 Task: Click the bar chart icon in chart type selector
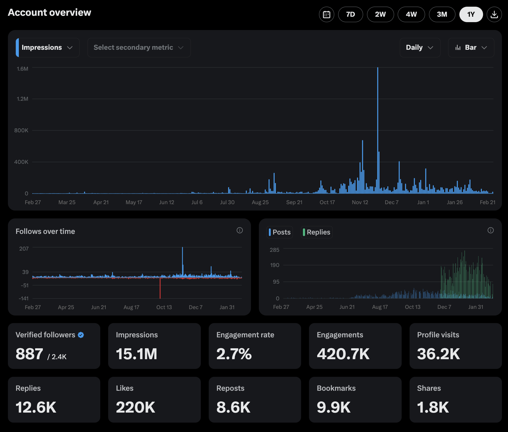[x=458, y=48]
